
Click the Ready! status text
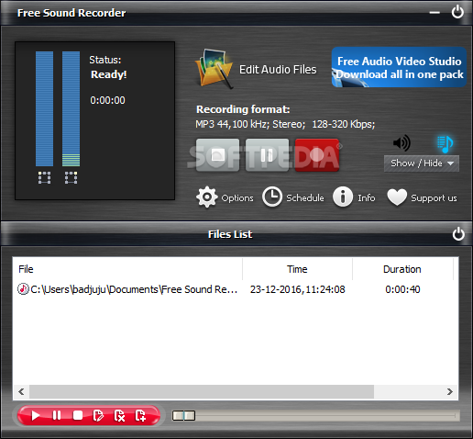(109, 74)
